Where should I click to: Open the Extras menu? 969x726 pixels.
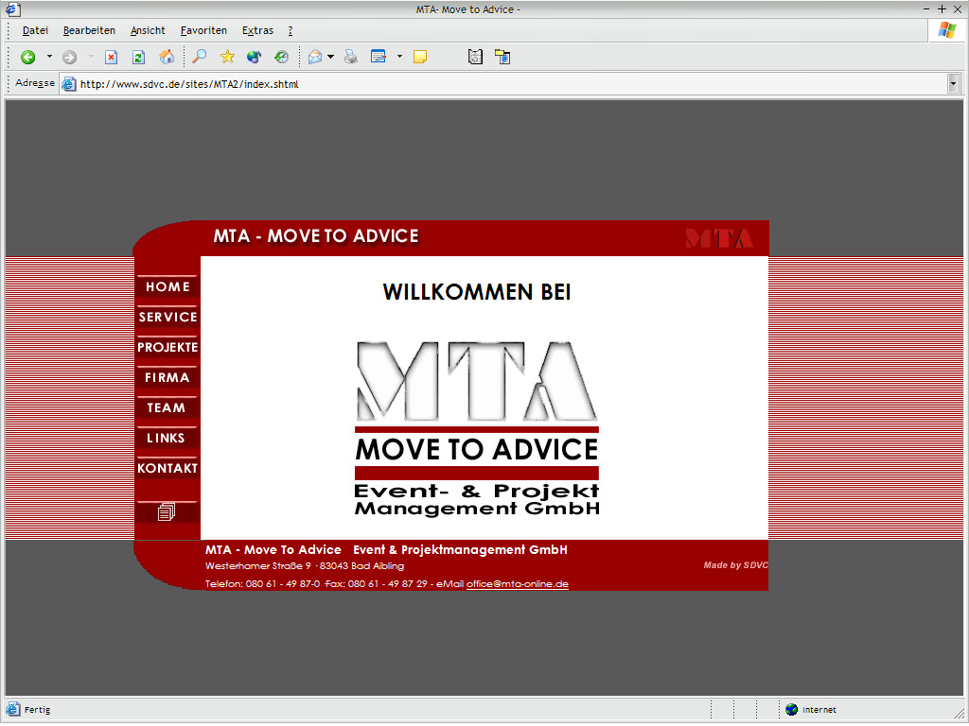(x=257, y=30)
